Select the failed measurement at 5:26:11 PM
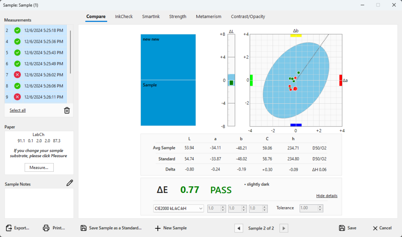The width and height of the screenshot is (402, 237). [37, 97]
